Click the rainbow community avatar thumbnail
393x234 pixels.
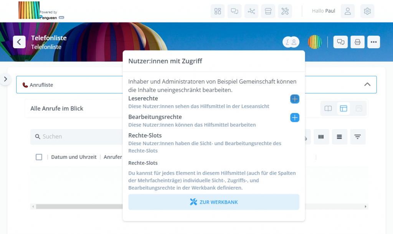[x=315, y=42]
